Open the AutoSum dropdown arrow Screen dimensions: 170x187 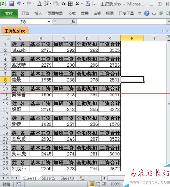click(82, 4)
